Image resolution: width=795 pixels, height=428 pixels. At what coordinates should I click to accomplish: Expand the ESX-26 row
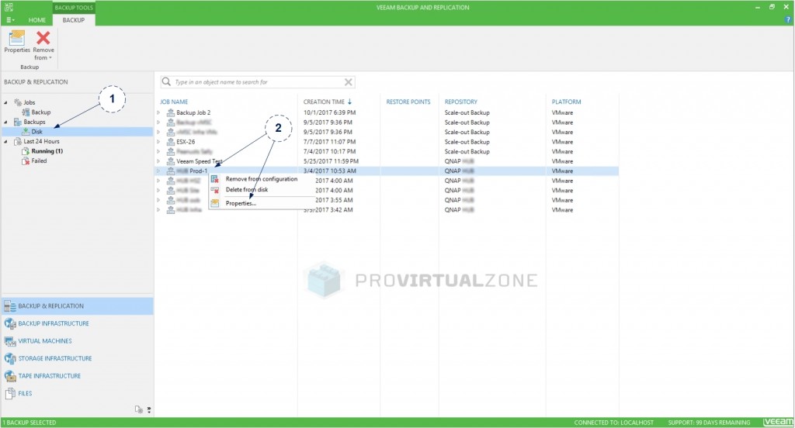coord(158,142)
